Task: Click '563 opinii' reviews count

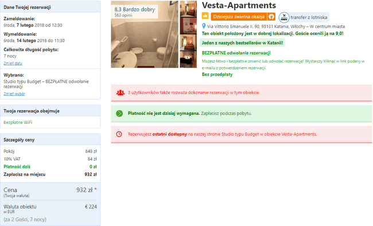Action: [123, 15]
